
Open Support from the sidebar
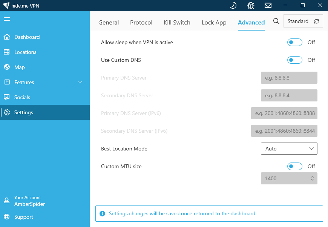(x=23, y=217)
